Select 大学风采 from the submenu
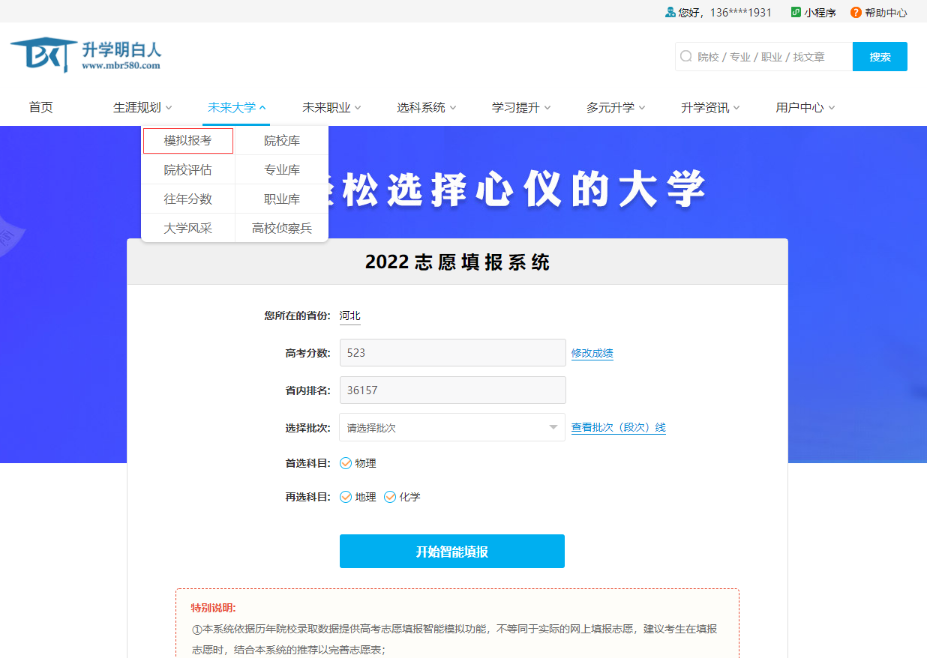Screen dimensions: 927x658 pos(188,228)
